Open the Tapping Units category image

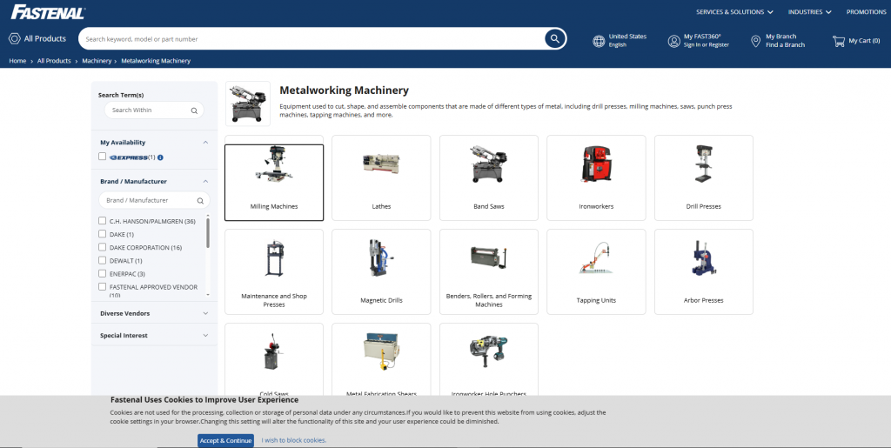tap(596, 257)
